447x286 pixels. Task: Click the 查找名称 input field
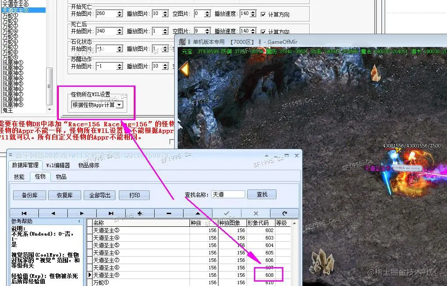[x=228, y=194]
